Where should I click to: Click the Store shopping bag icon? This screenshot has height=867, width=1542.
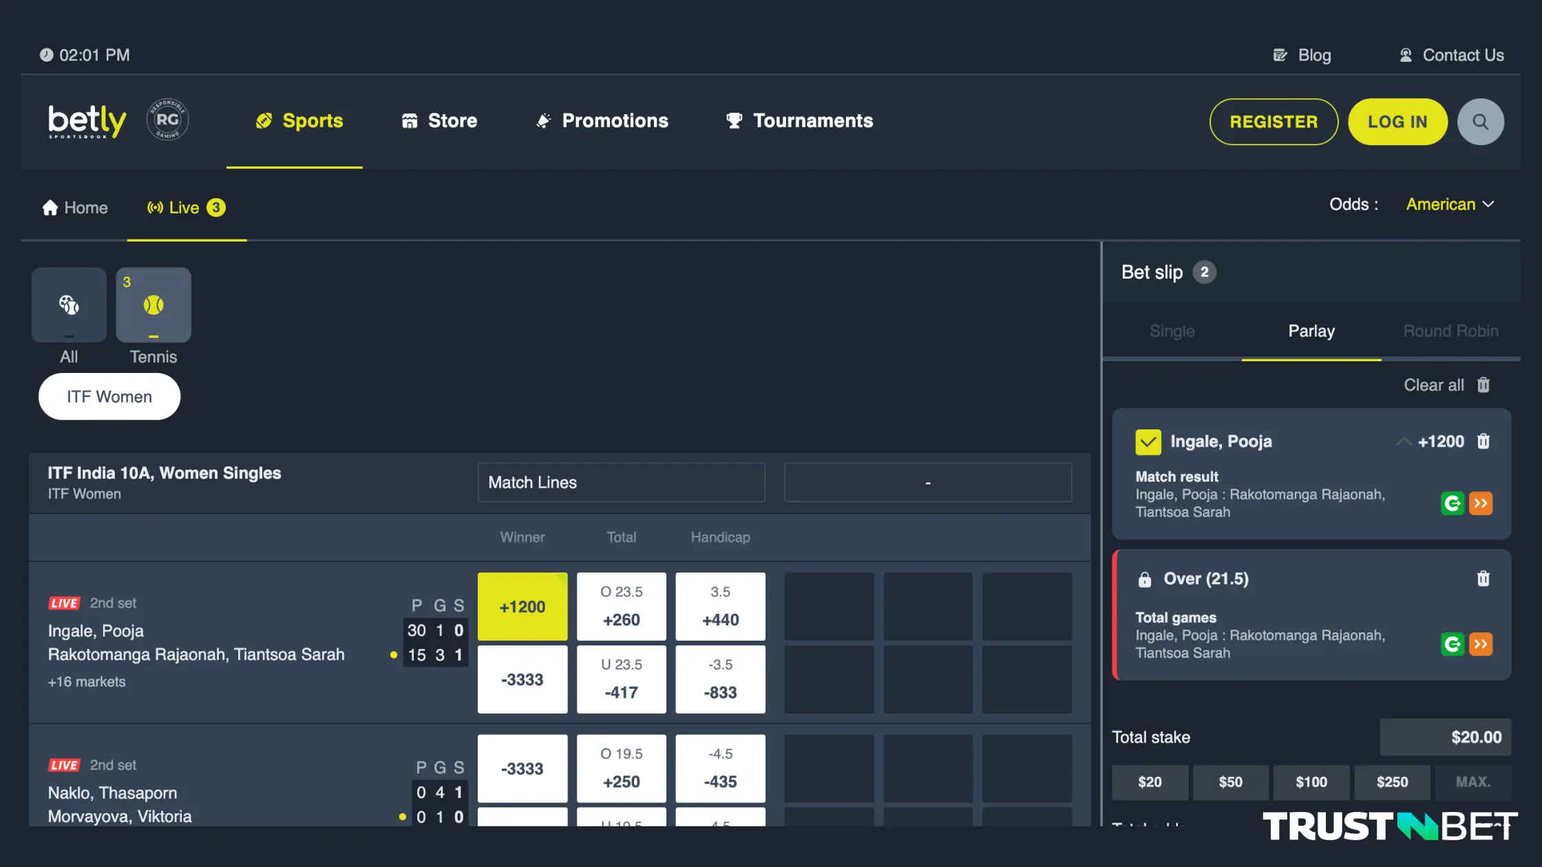[409, 120]
